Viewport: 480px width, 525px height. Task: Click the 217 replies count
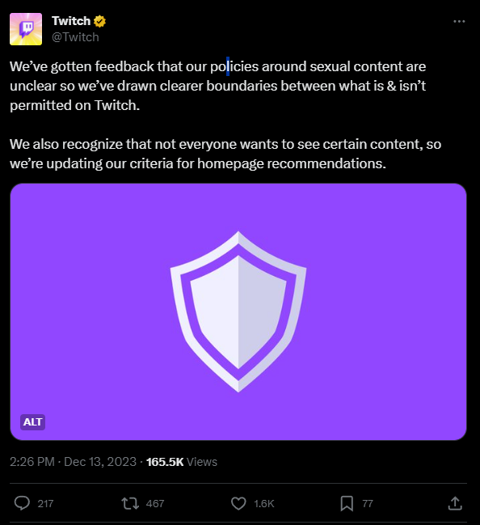click(x=45, y=504)
